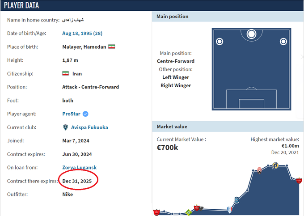Click the rightmost red club crest on chart
The image size is (304, 216).
tap(299, 180)
